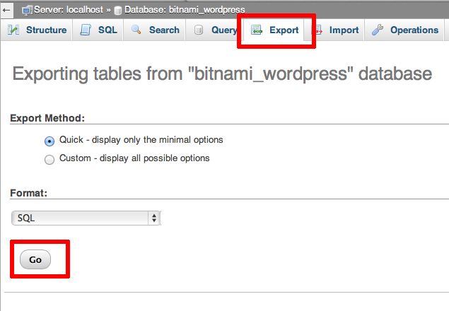Click the Import tab's arrow icon
Image resolution: width=449 pixels, height=311 pixels.
[318, 30]
